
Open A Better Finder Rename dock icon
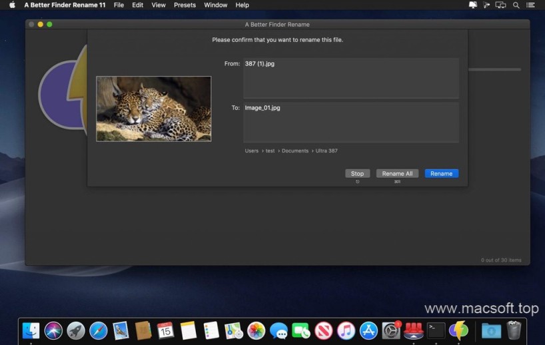pyautogui.click(x=458, y=330)
